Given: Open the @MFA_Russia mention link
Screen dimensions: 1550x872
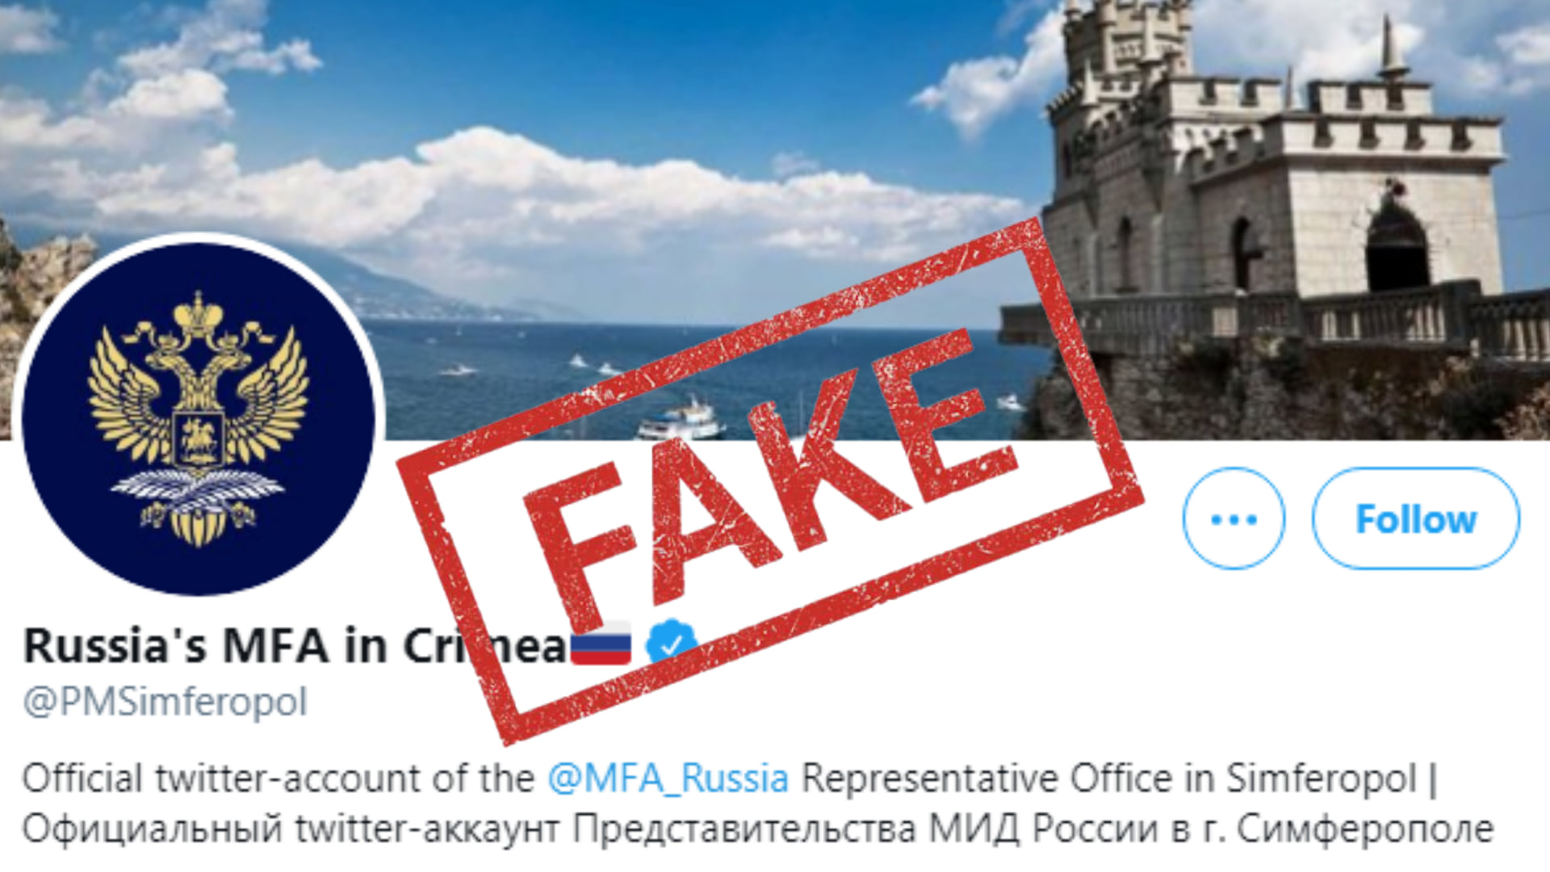Looking at the screenshot, I should pyautogui.click(x=668, y=779).
